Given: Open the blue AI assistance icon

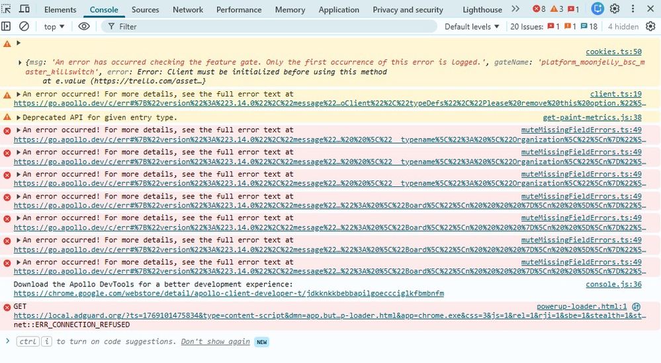Looking at the screenshot, I should [597, 9].
